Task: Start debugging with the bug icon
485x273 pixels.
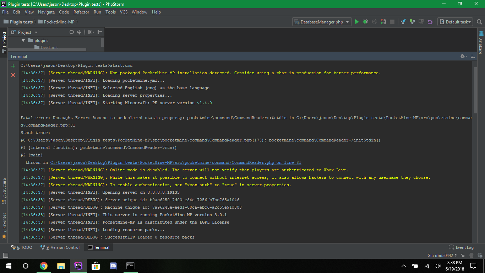Action: click(365, 22)
